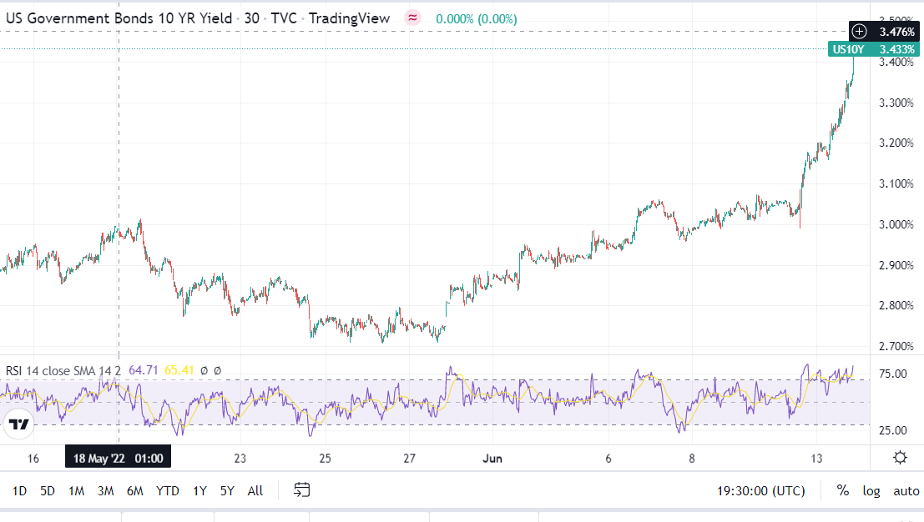Toggle log scale mode

871,490
